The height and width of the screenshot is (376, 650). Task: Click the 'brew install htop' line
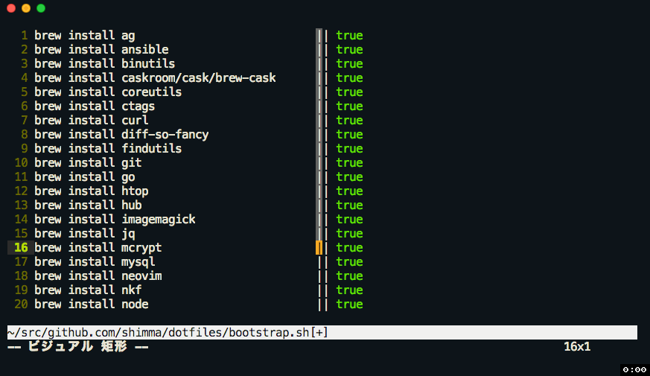(91, 191)
